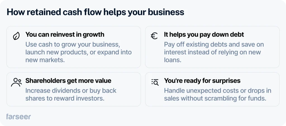This screenshot has width=286, height=126.
Task: Select the 'You're ready for surprises' heading
Action: (202, 81)
